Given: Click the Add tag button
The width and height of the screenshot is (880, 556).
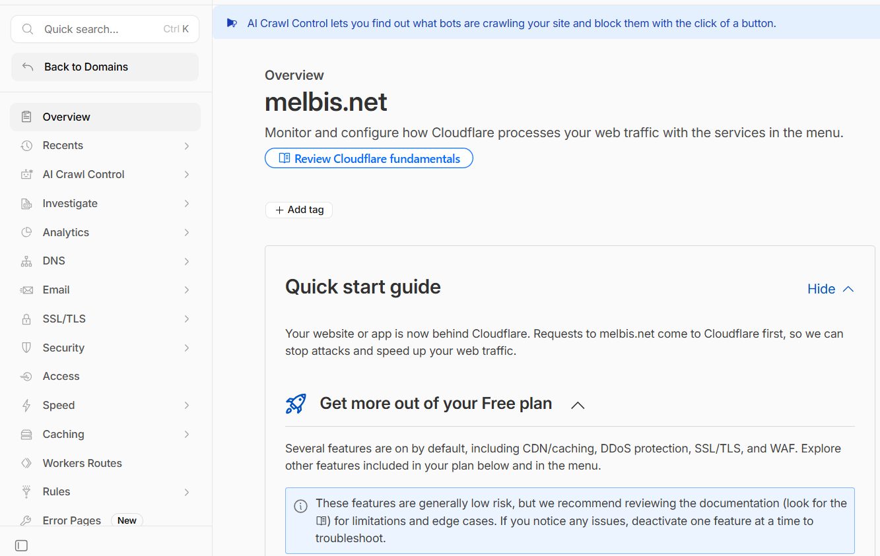Looking at the screenshot, I should click(299, 210).
